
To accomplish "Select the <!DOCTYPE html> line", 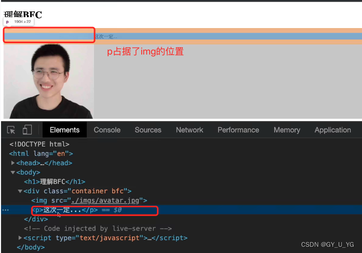I will pos(39,144).
